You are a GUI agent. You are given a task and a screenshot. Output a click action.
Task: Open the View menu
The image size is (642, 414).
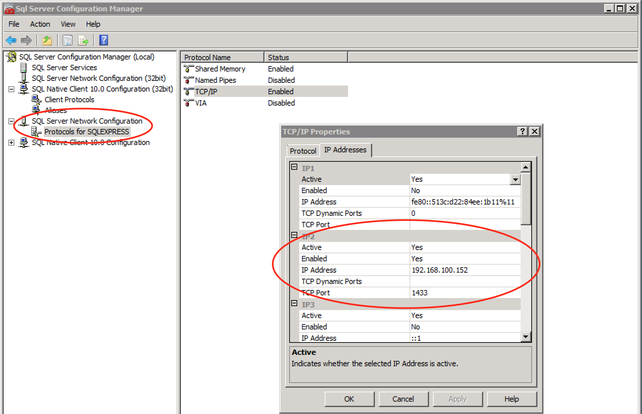[x=68, y=24]
